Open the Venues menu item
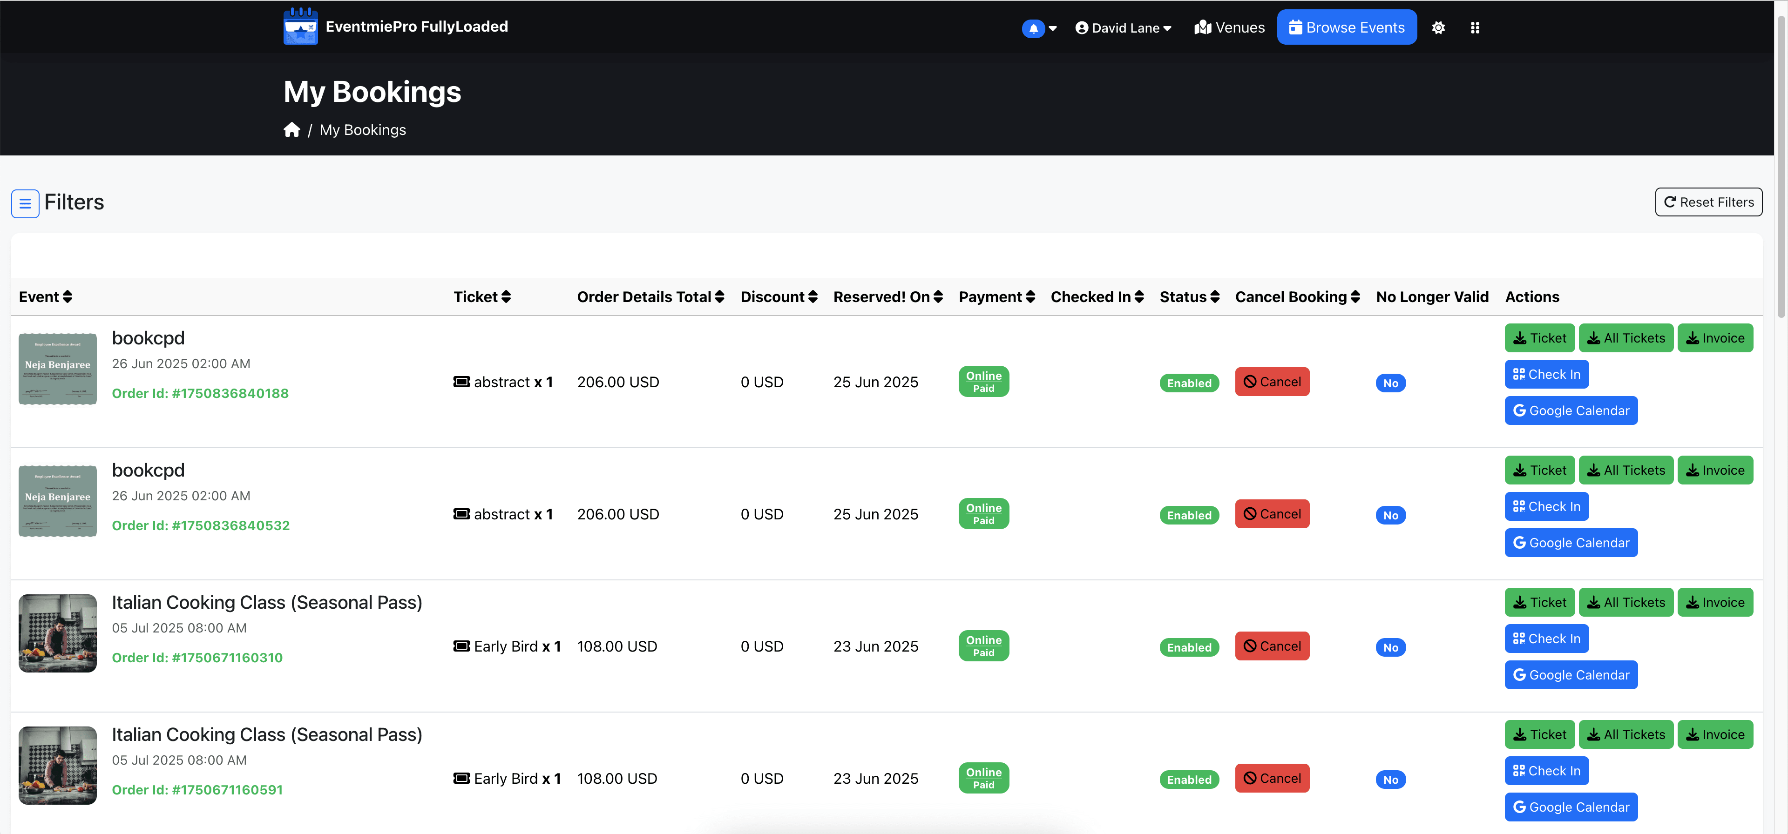This screenshot has height=834, width=1788. 1229,28
